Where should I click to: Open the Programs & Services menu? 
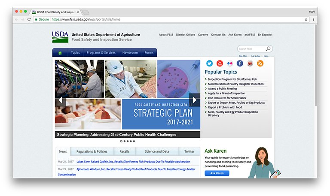point(101,52)
